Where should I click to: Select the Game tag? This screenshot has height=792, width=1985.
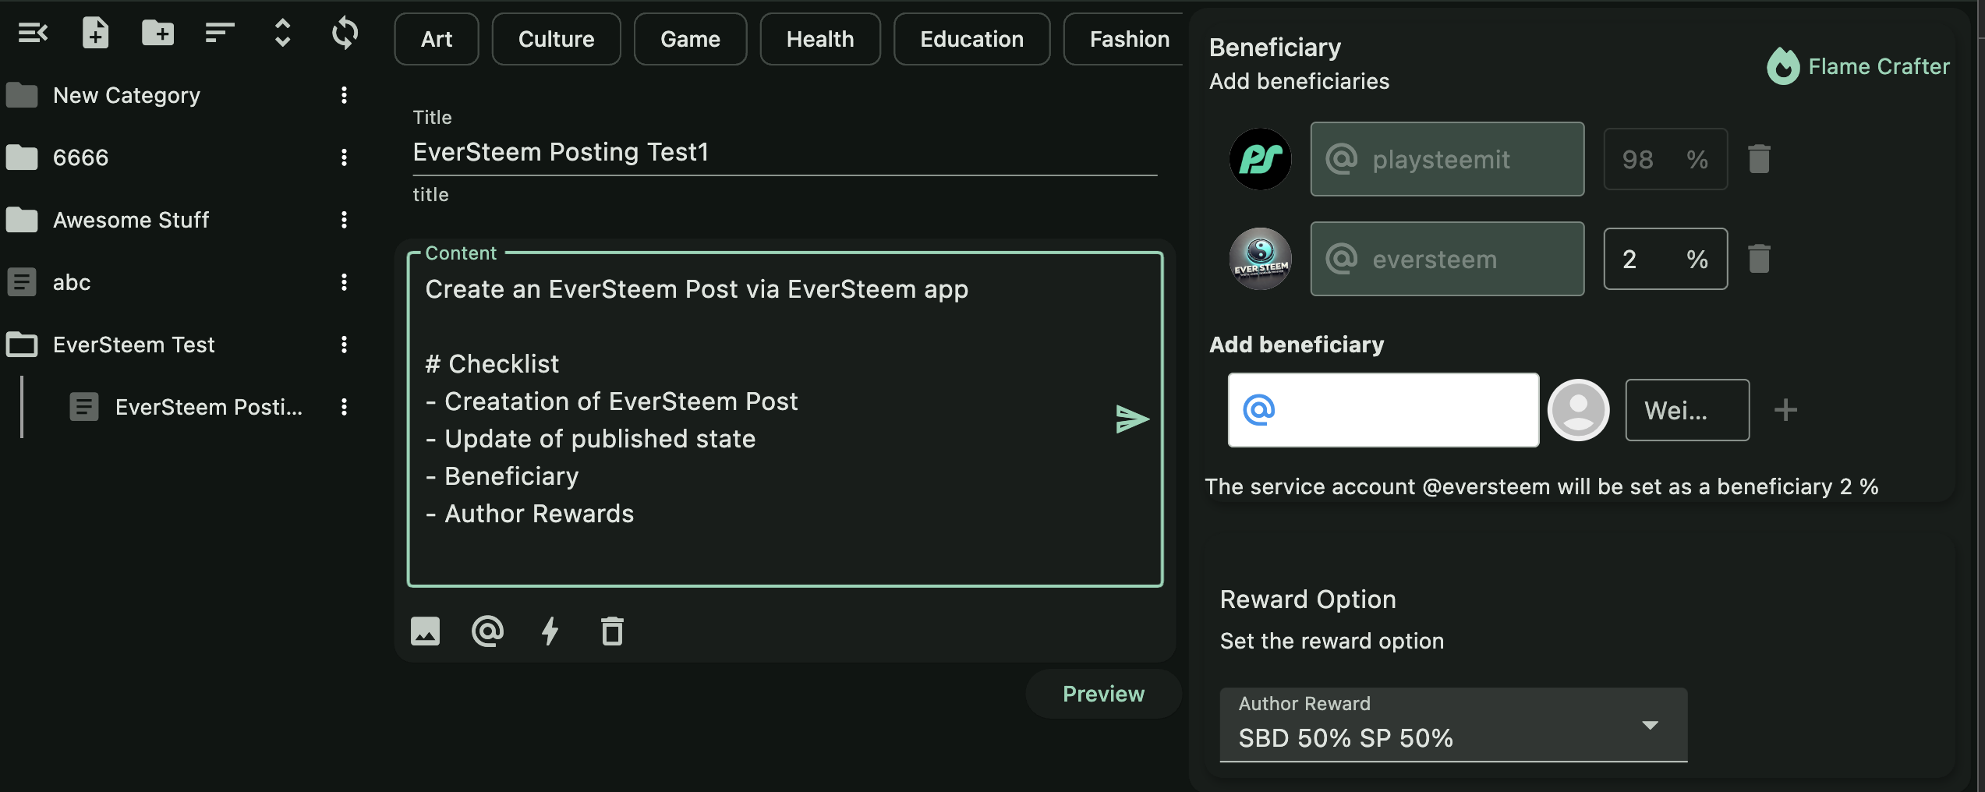pyautogui.click(x=691, y=39)
